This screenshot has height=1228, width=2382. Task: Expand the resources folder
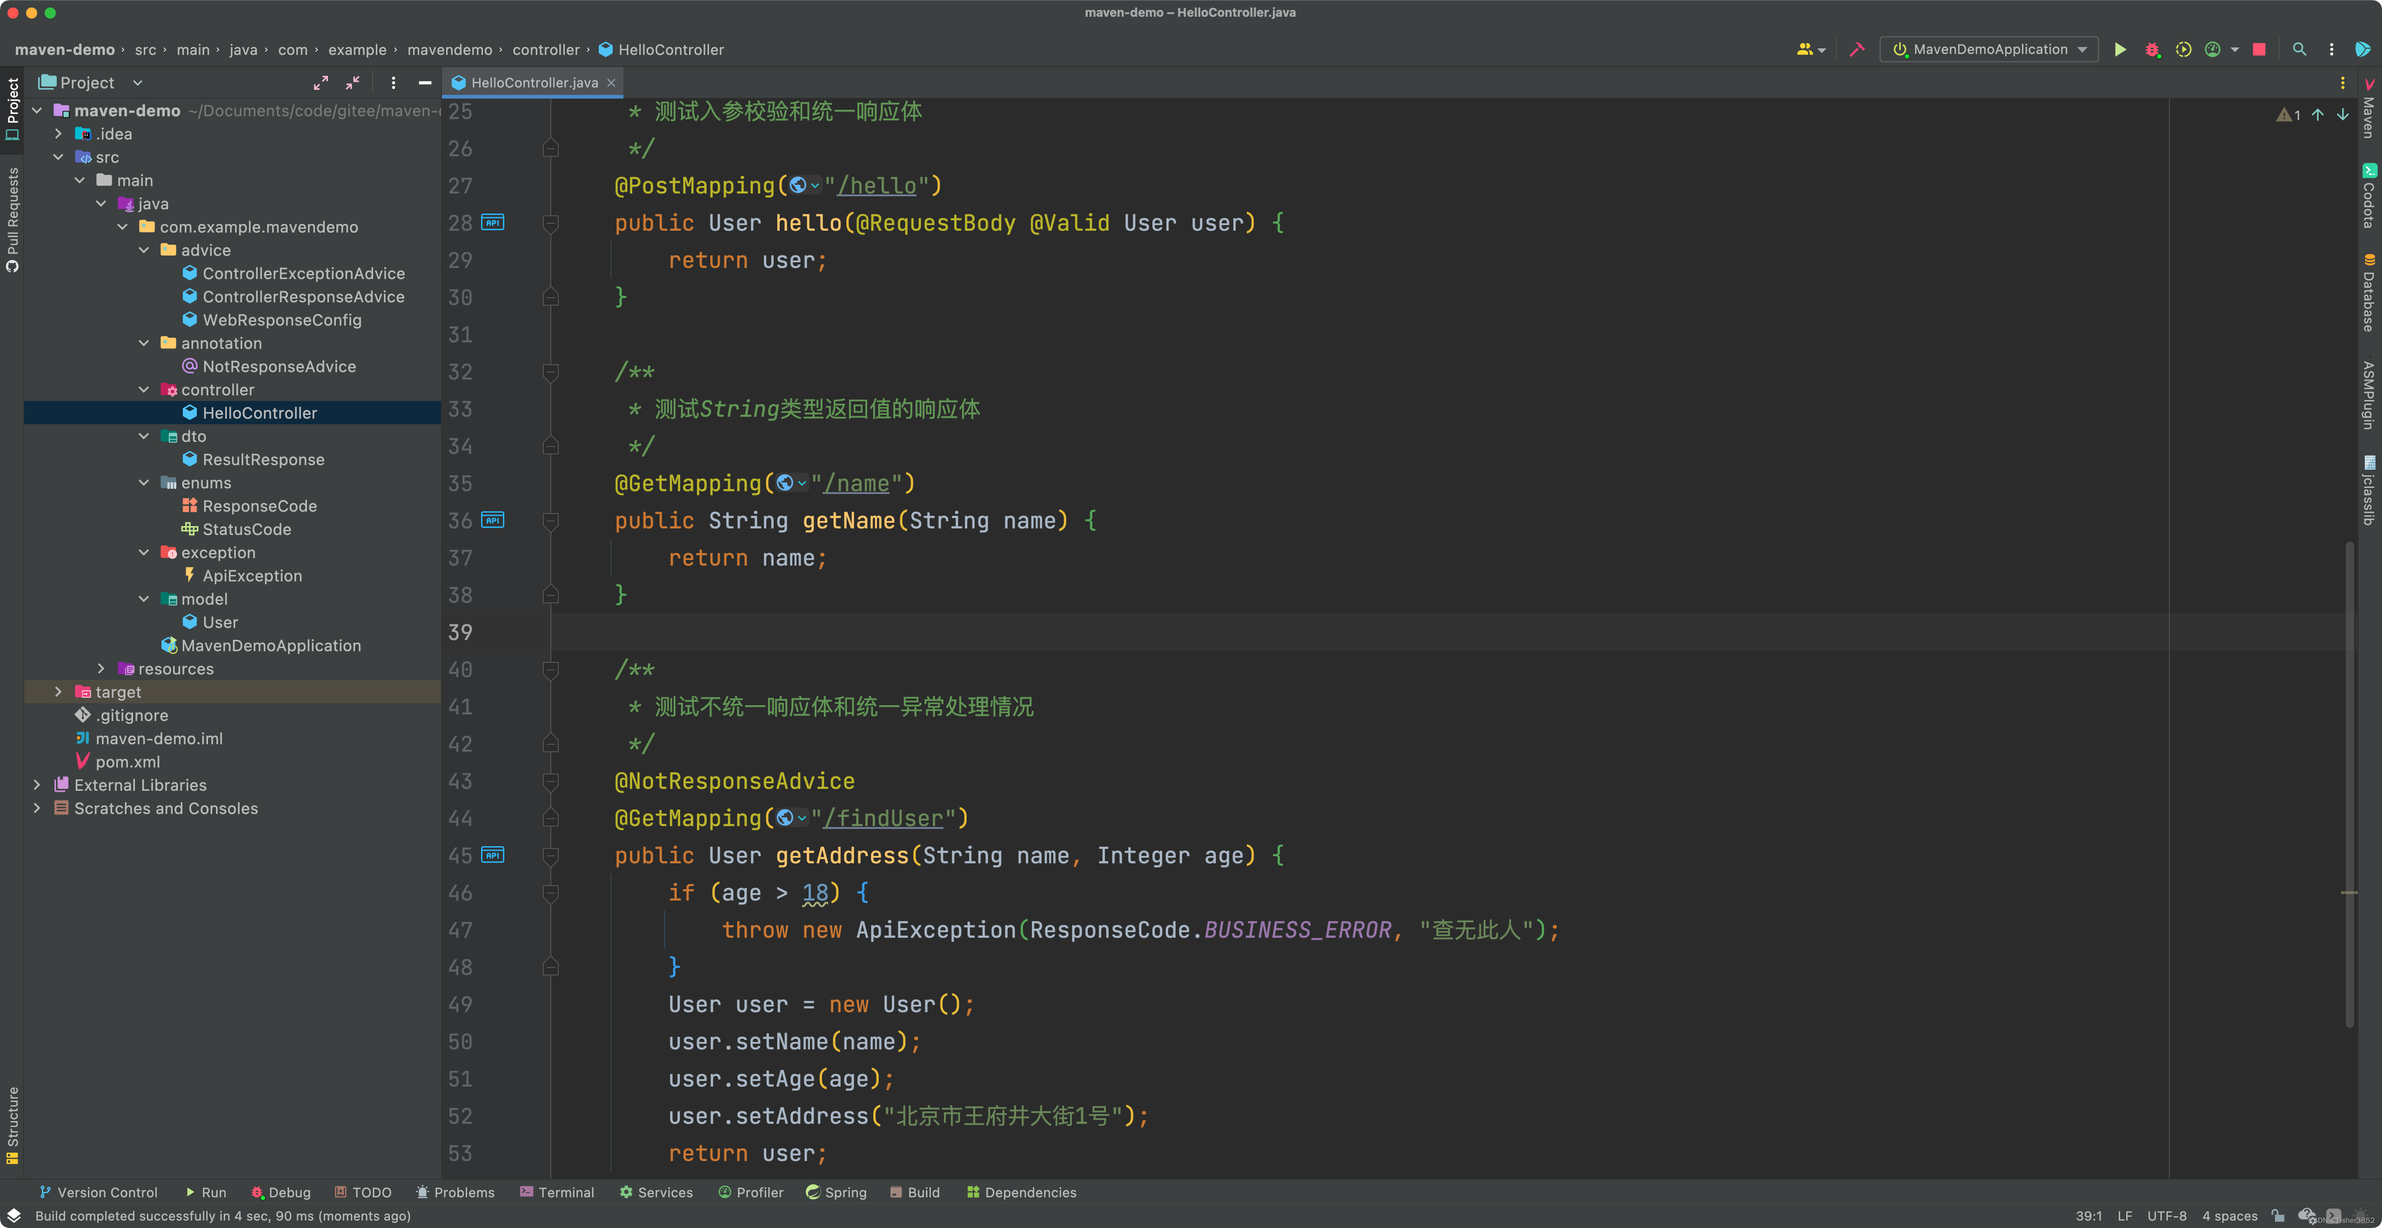coord(101,668)
